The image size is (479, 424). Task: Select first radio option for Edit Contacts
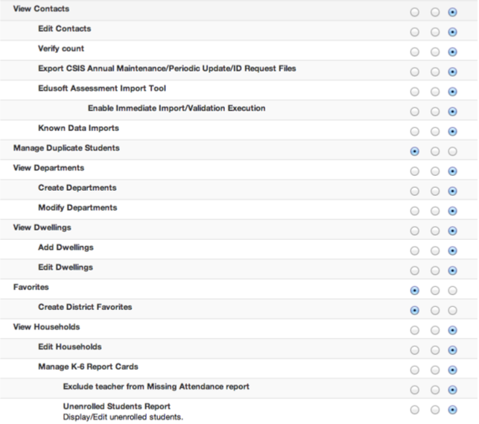coord(414,32)
